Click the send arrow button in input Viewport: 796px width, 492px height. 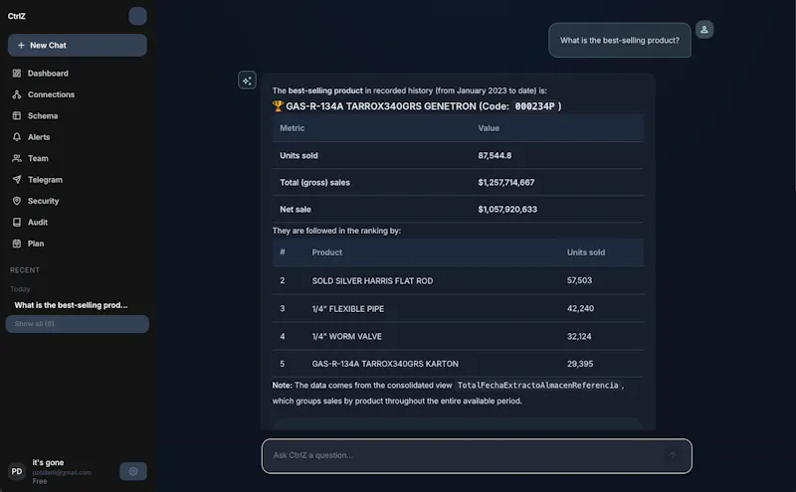[x=673, y=455]
